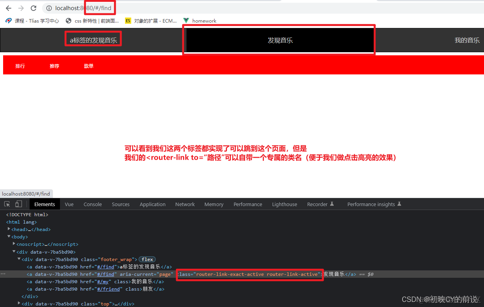This screenshot has width=484, height=307.
Task: Collapse the footer_wrap div node
Action: point(19,259)
